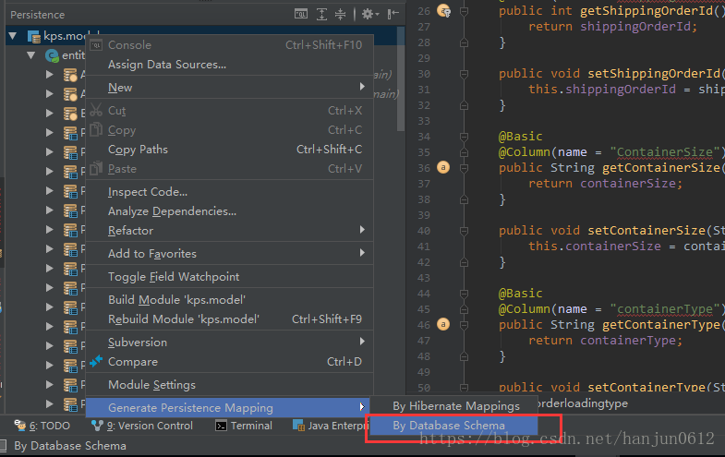Select the kps.model module icon
The height and width of the screenshot is (457, 725).
[x=34, y=37]
